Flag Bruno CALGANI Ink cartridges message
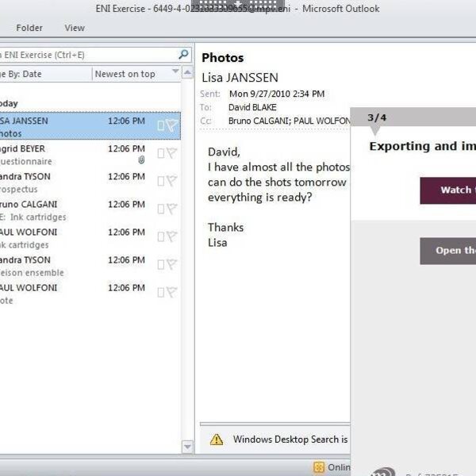476x476 pixels. click(x=172, y=209)
